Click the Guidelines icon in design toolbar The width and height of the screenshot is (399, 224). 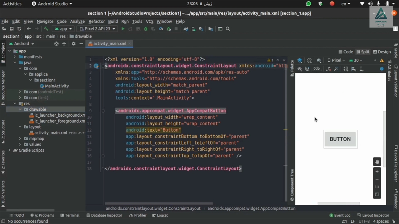point(361,69)
